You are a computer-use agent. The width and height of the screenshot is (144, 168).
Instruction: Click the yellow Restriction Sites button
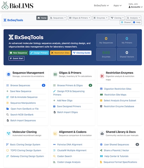60,53
